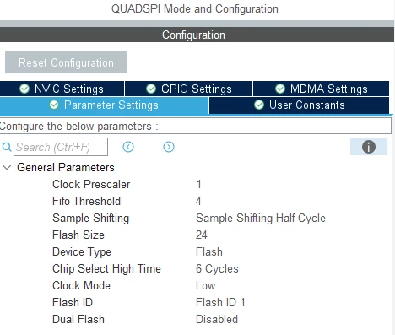Click the Reset Configuration button
395x335 pixels.
click(66, 62)
